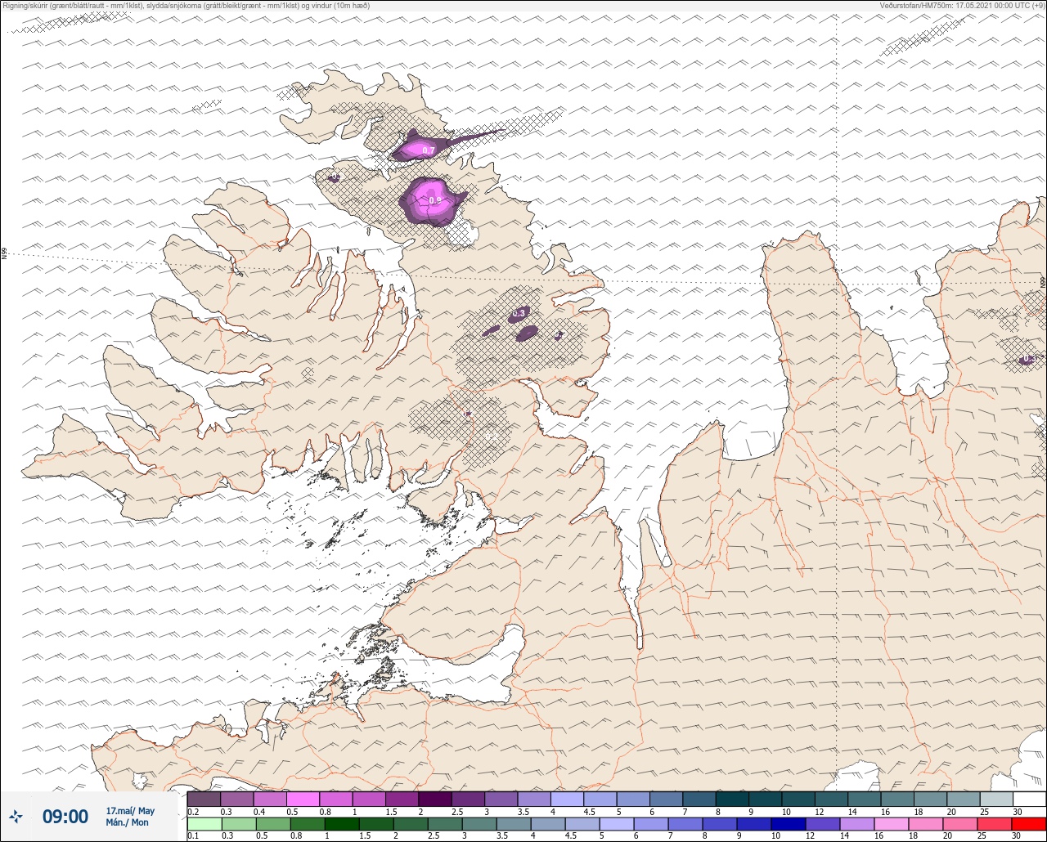Screen dimensions: 1047x842
Task: Pick lower-row bright red swatch at 30
Action: [1028, 824]
